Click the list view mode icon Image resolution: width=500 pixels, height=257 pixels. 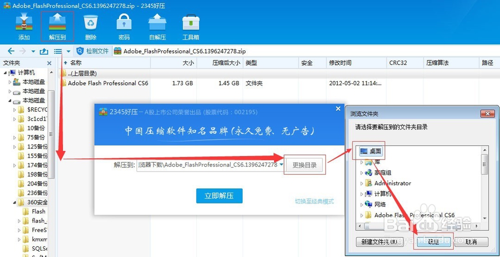[x=57, y=51]
